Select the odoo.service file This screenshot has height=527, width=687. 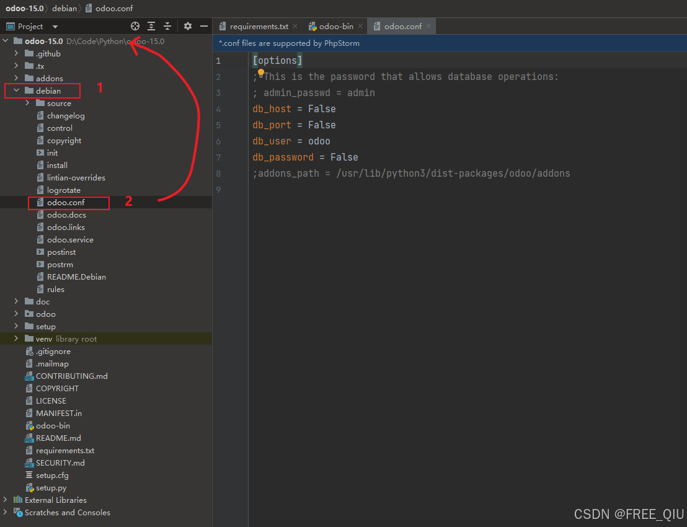point(70,239)
